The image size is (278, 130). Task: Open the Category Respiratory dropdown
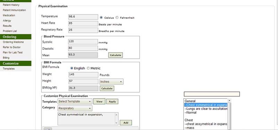tap(75, 108)
